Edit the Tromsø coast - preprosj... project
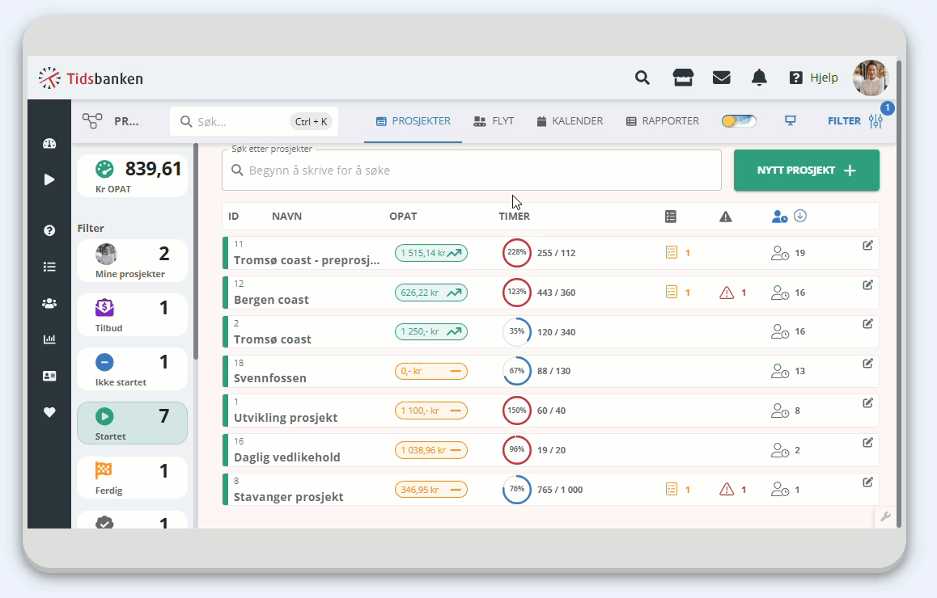 (867, 246)
